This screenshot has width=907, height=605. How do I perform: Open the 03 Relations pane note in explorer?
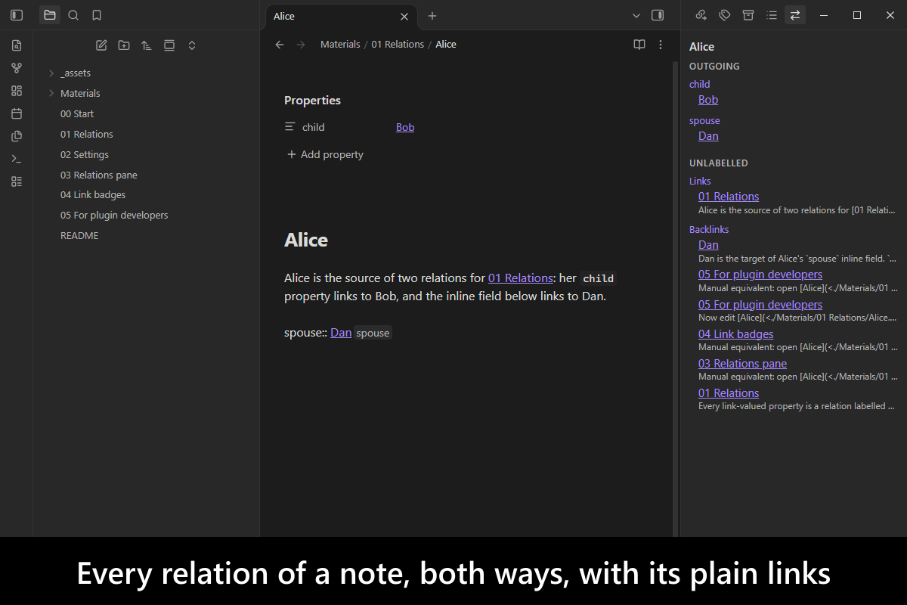[99, 175]
